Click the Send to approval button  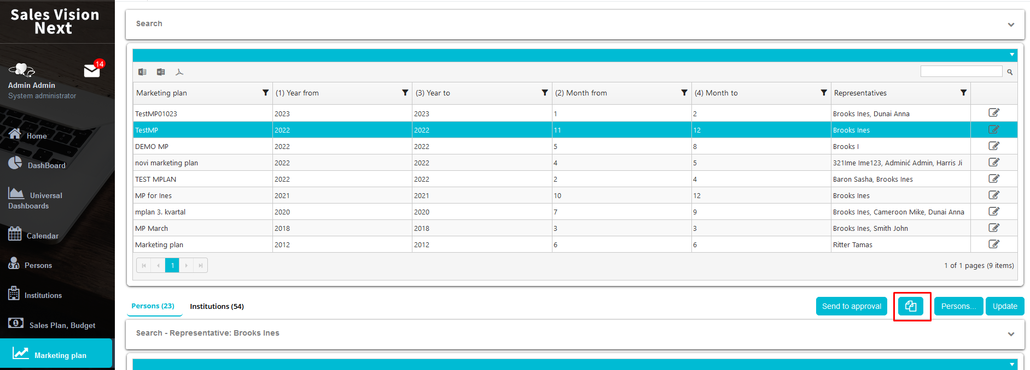click(851, 306)
